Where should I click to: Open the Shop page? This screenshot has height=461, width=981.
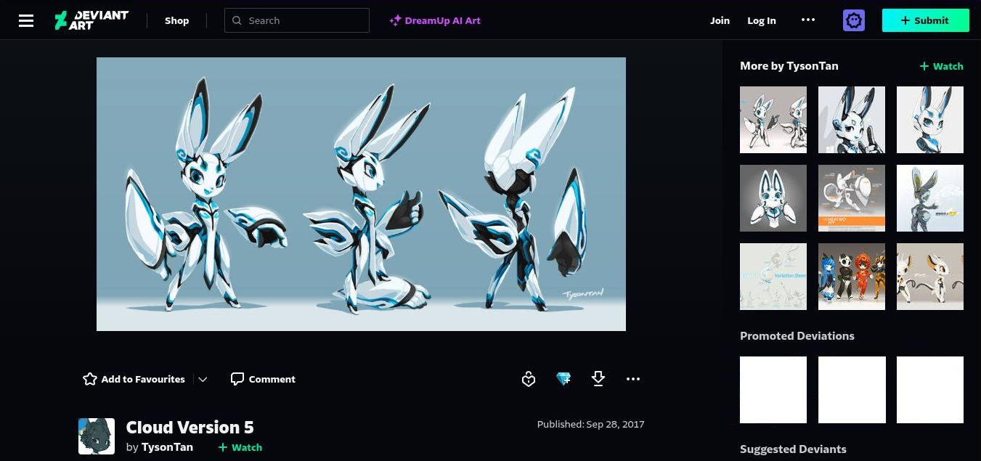click(176, 20)
